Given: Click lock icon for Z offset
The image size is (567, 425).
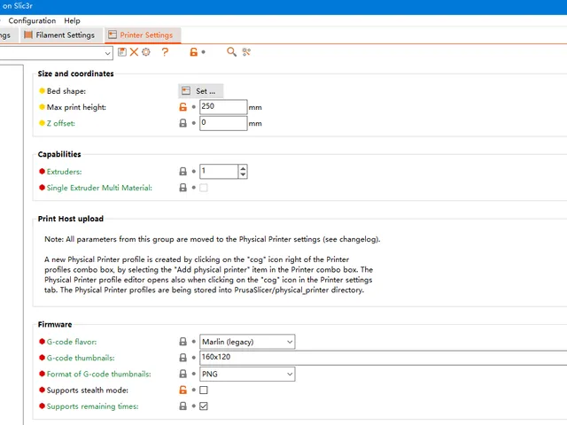Looking at the screenshot, I should pos(183,123).
